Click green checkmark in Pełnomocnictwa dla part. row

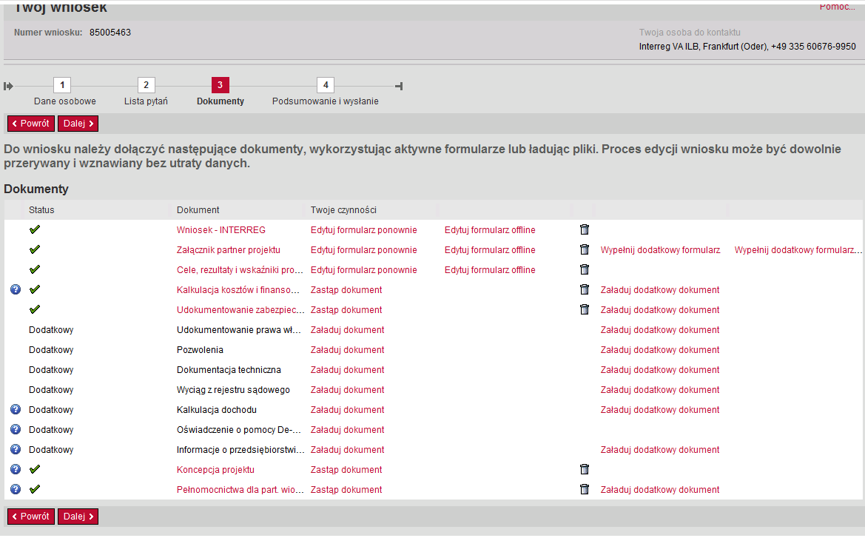click(35, 489)
